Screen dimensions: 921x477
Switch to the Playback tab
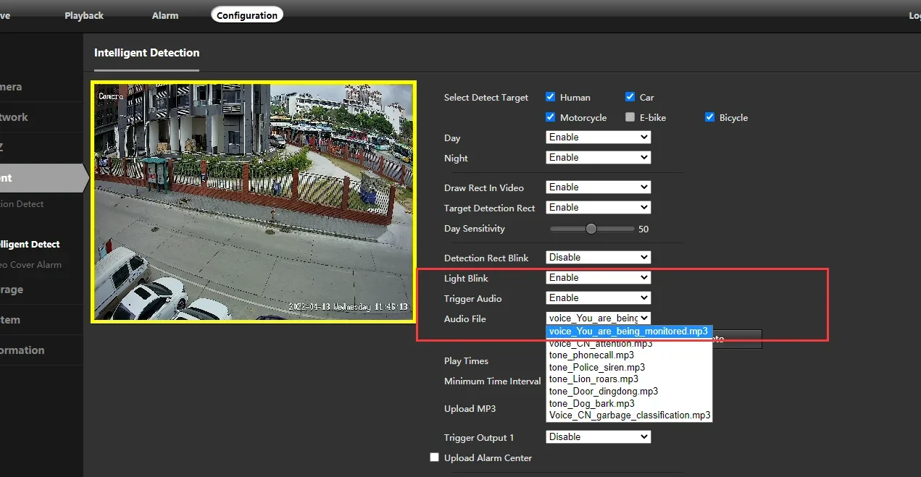(x=84, y=15)
